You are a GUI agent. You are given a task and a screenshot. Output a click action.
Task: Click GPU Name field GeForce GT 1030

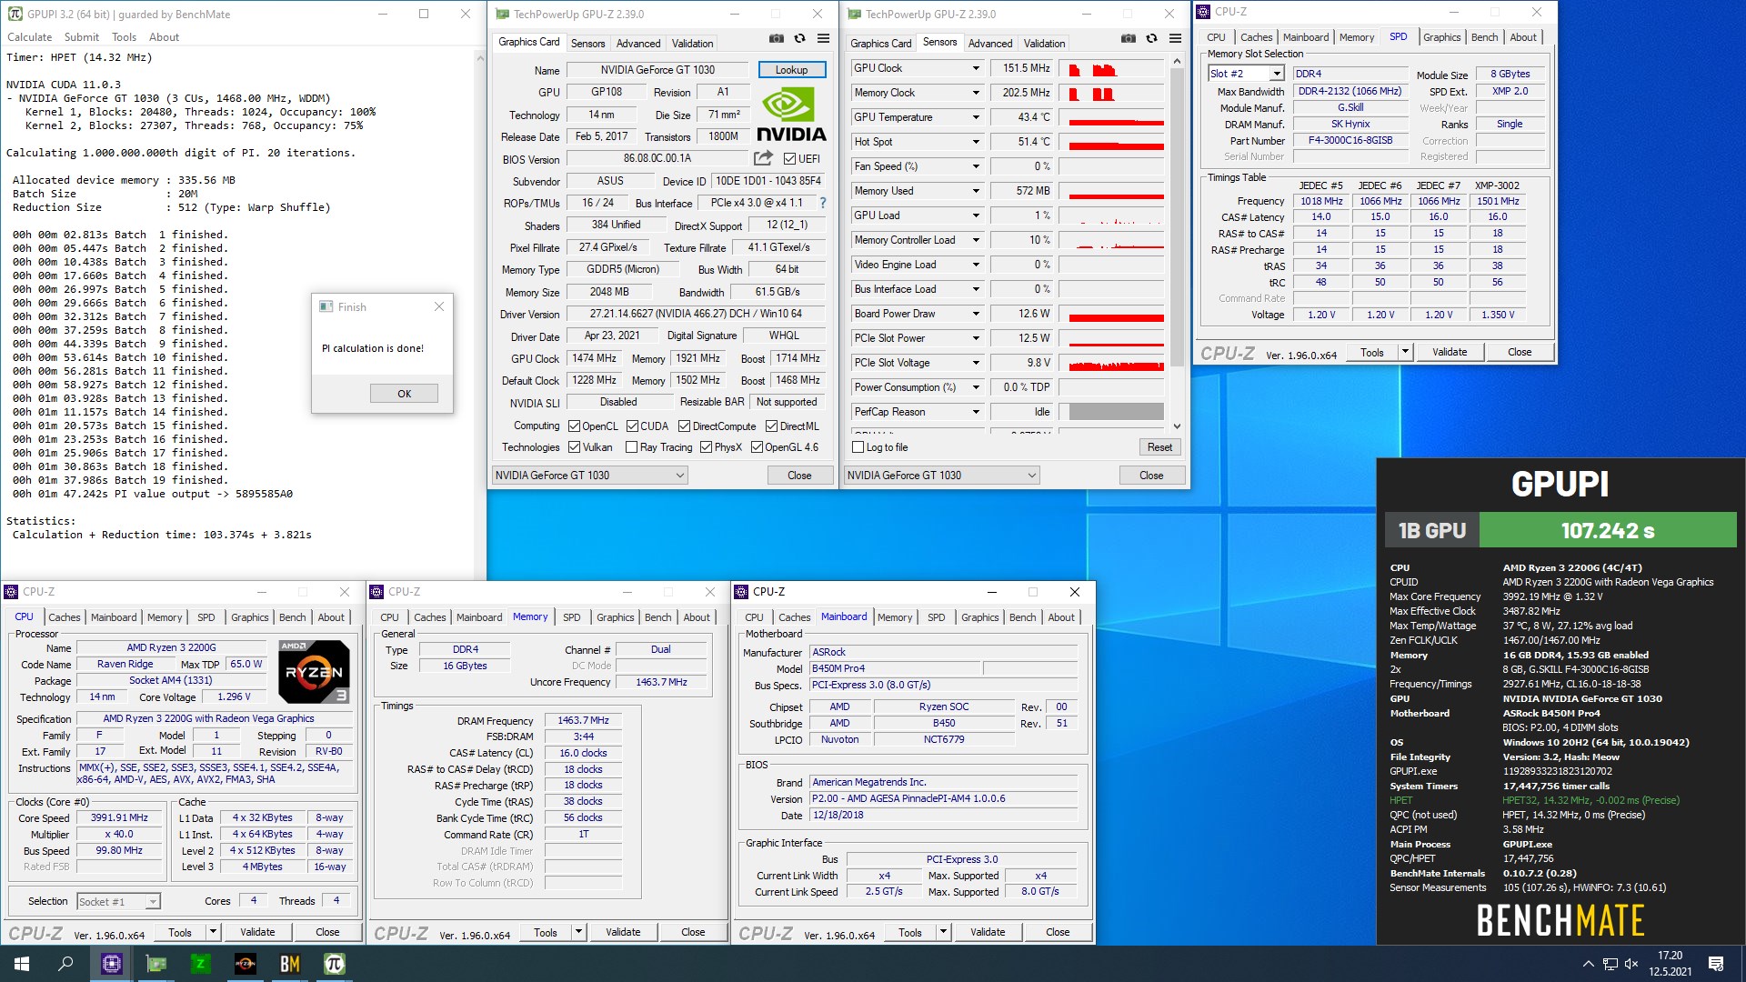point(657,70)
